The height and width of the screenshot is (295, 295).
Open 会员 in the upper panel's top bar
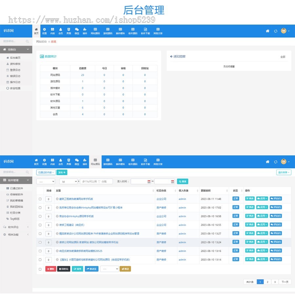[x=61, y=31]
